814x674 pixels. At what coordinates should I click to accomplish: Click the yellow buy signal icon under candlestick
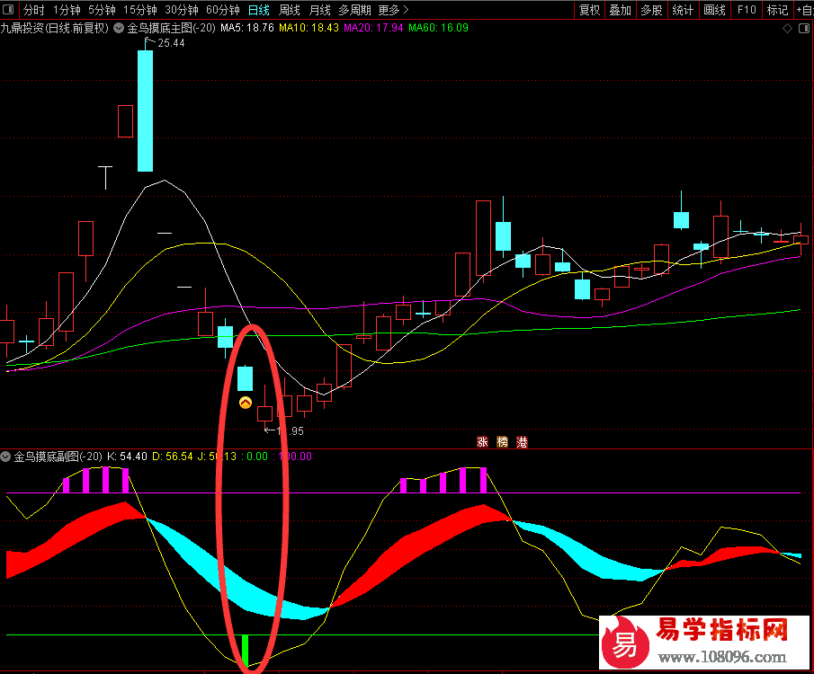point(245,402)
